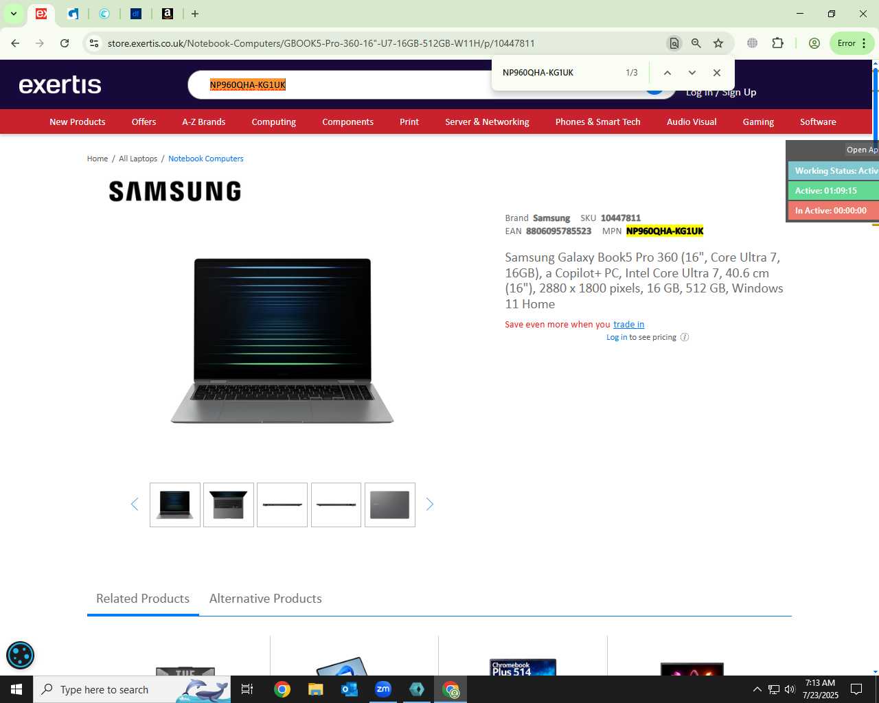Screen dimensions: 879x703
Task: Select third thumbnail, closed side view
Action: click(x=282, y=505)
